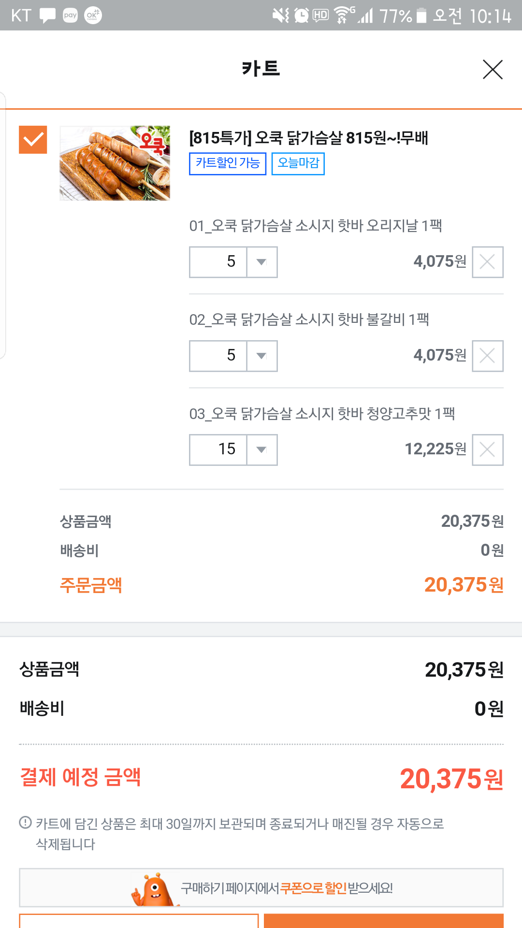522x928 pixels.
Task: Open the product title 오쿡 닭가슴살
Action: (308, 138)
